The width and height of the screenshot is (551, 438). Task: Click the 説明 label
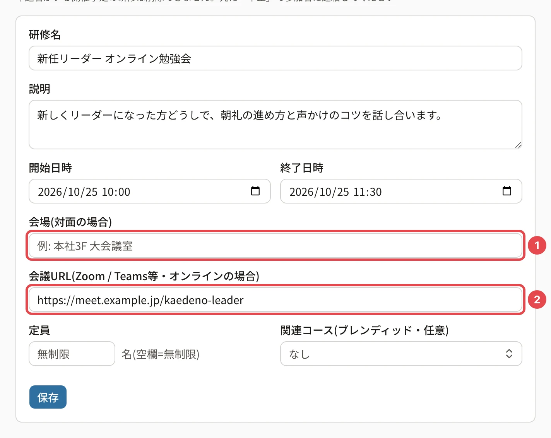pos(39,89)
